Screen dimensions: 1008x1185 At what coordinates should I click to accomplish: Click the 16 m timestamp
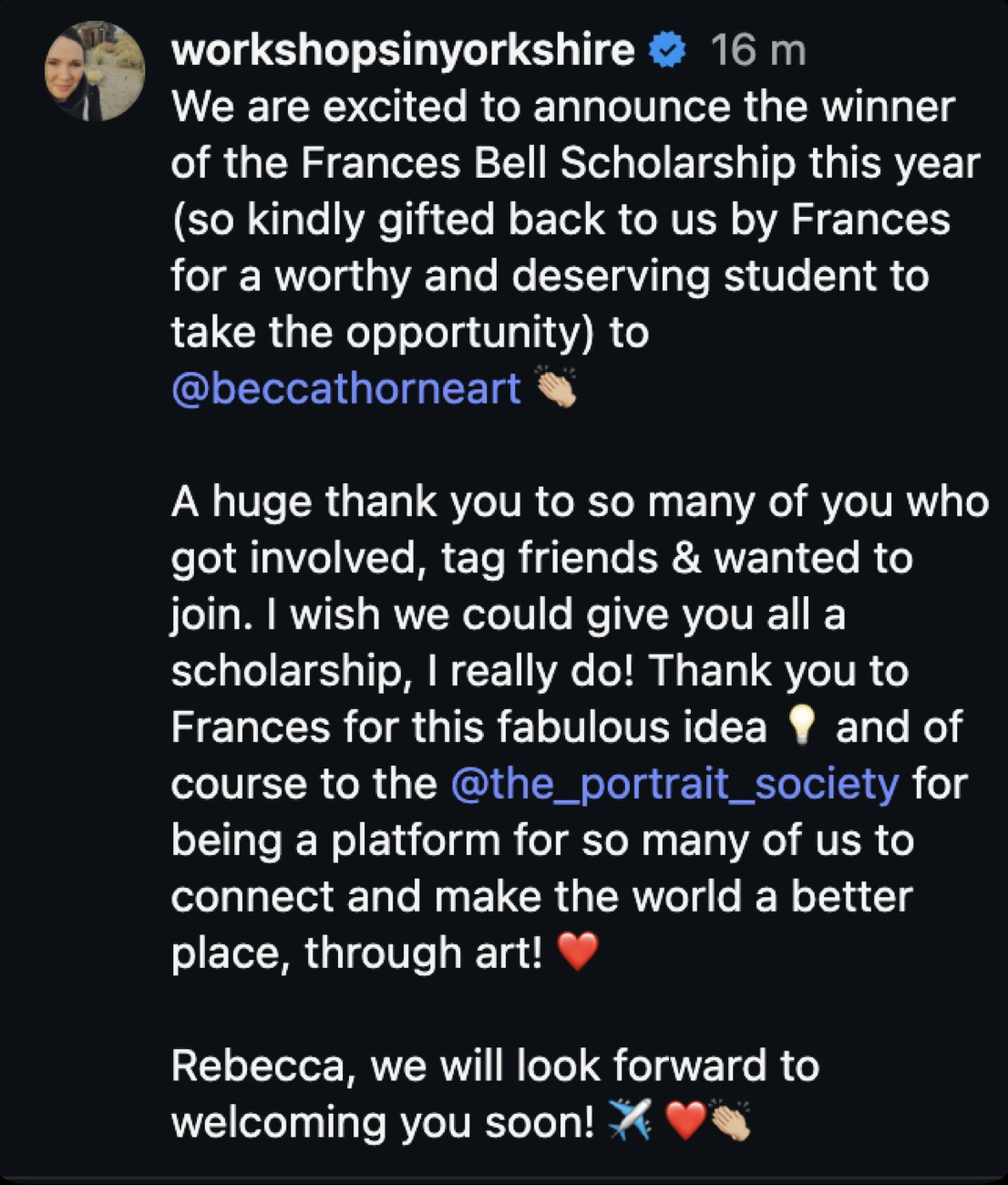coord(757,52)
